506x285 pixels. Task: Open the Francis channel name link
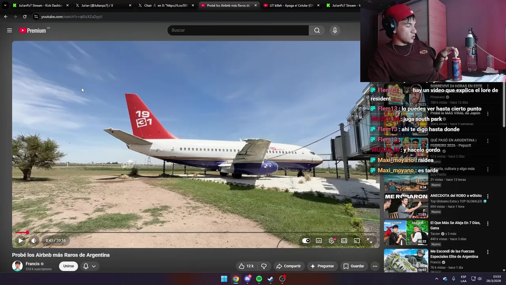[32, 264]
